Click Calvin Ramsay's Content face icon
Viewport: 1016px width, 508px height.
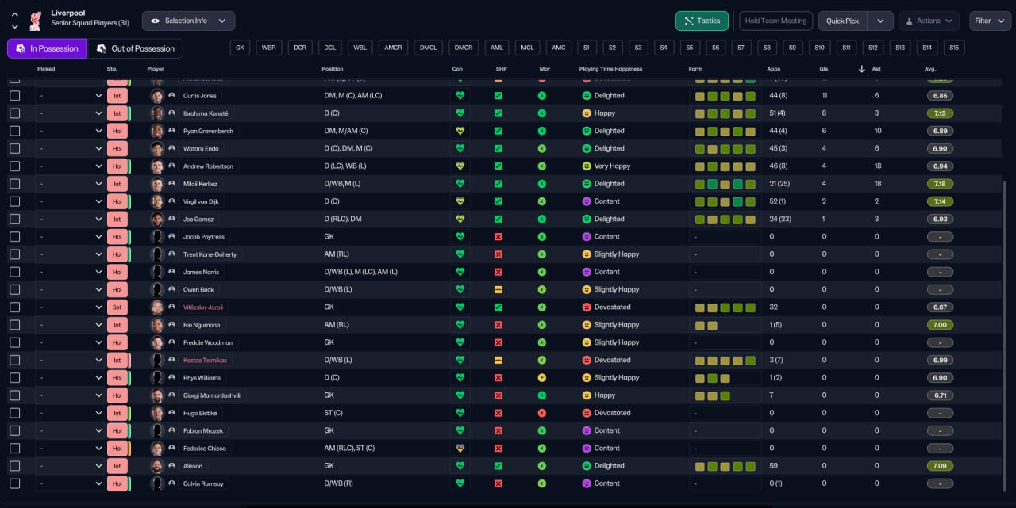point(587,483)
